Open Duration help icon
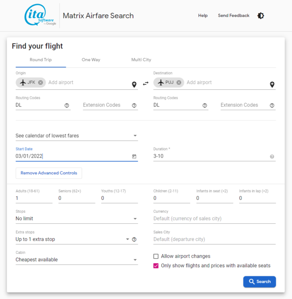The image size is (292, 299). pos(272,157)
